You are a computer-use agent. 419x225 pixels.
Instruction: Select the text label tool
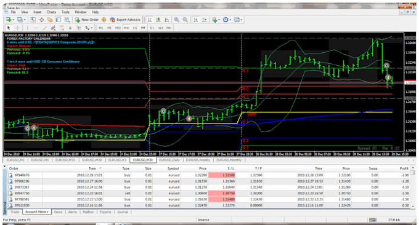tap(79, 28)
